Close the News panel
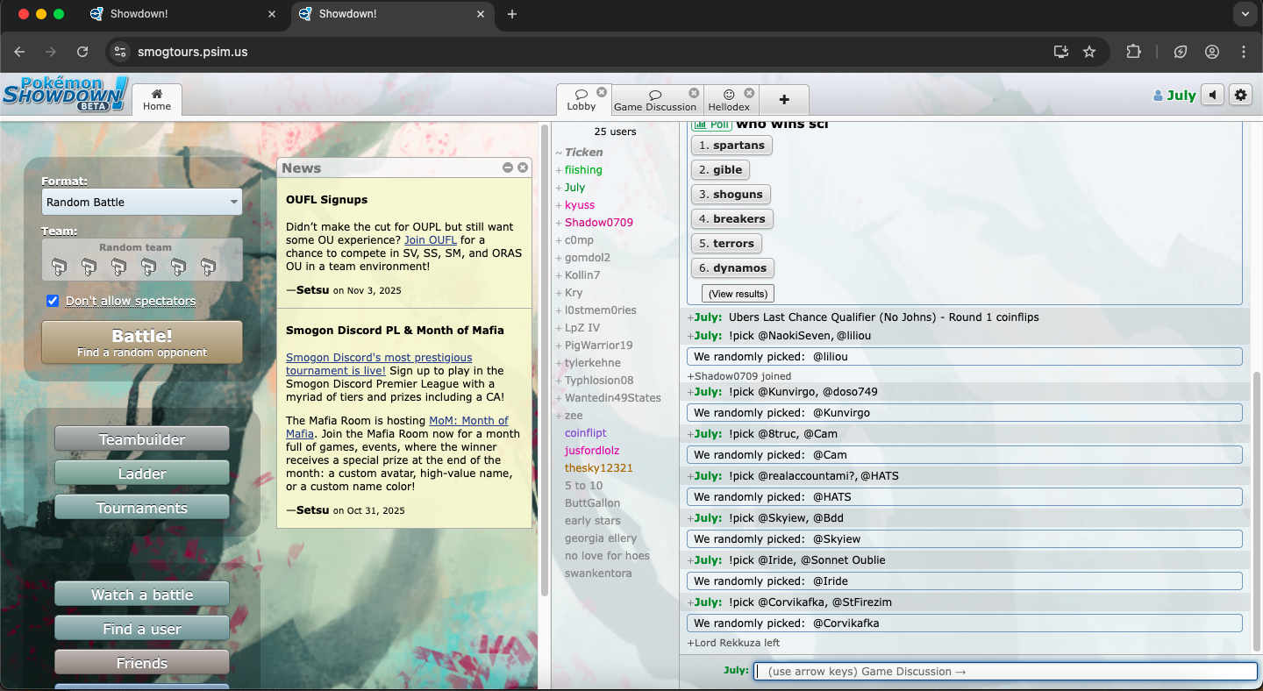The height and width of the screenshot is (691, 1263). [523, 167]
